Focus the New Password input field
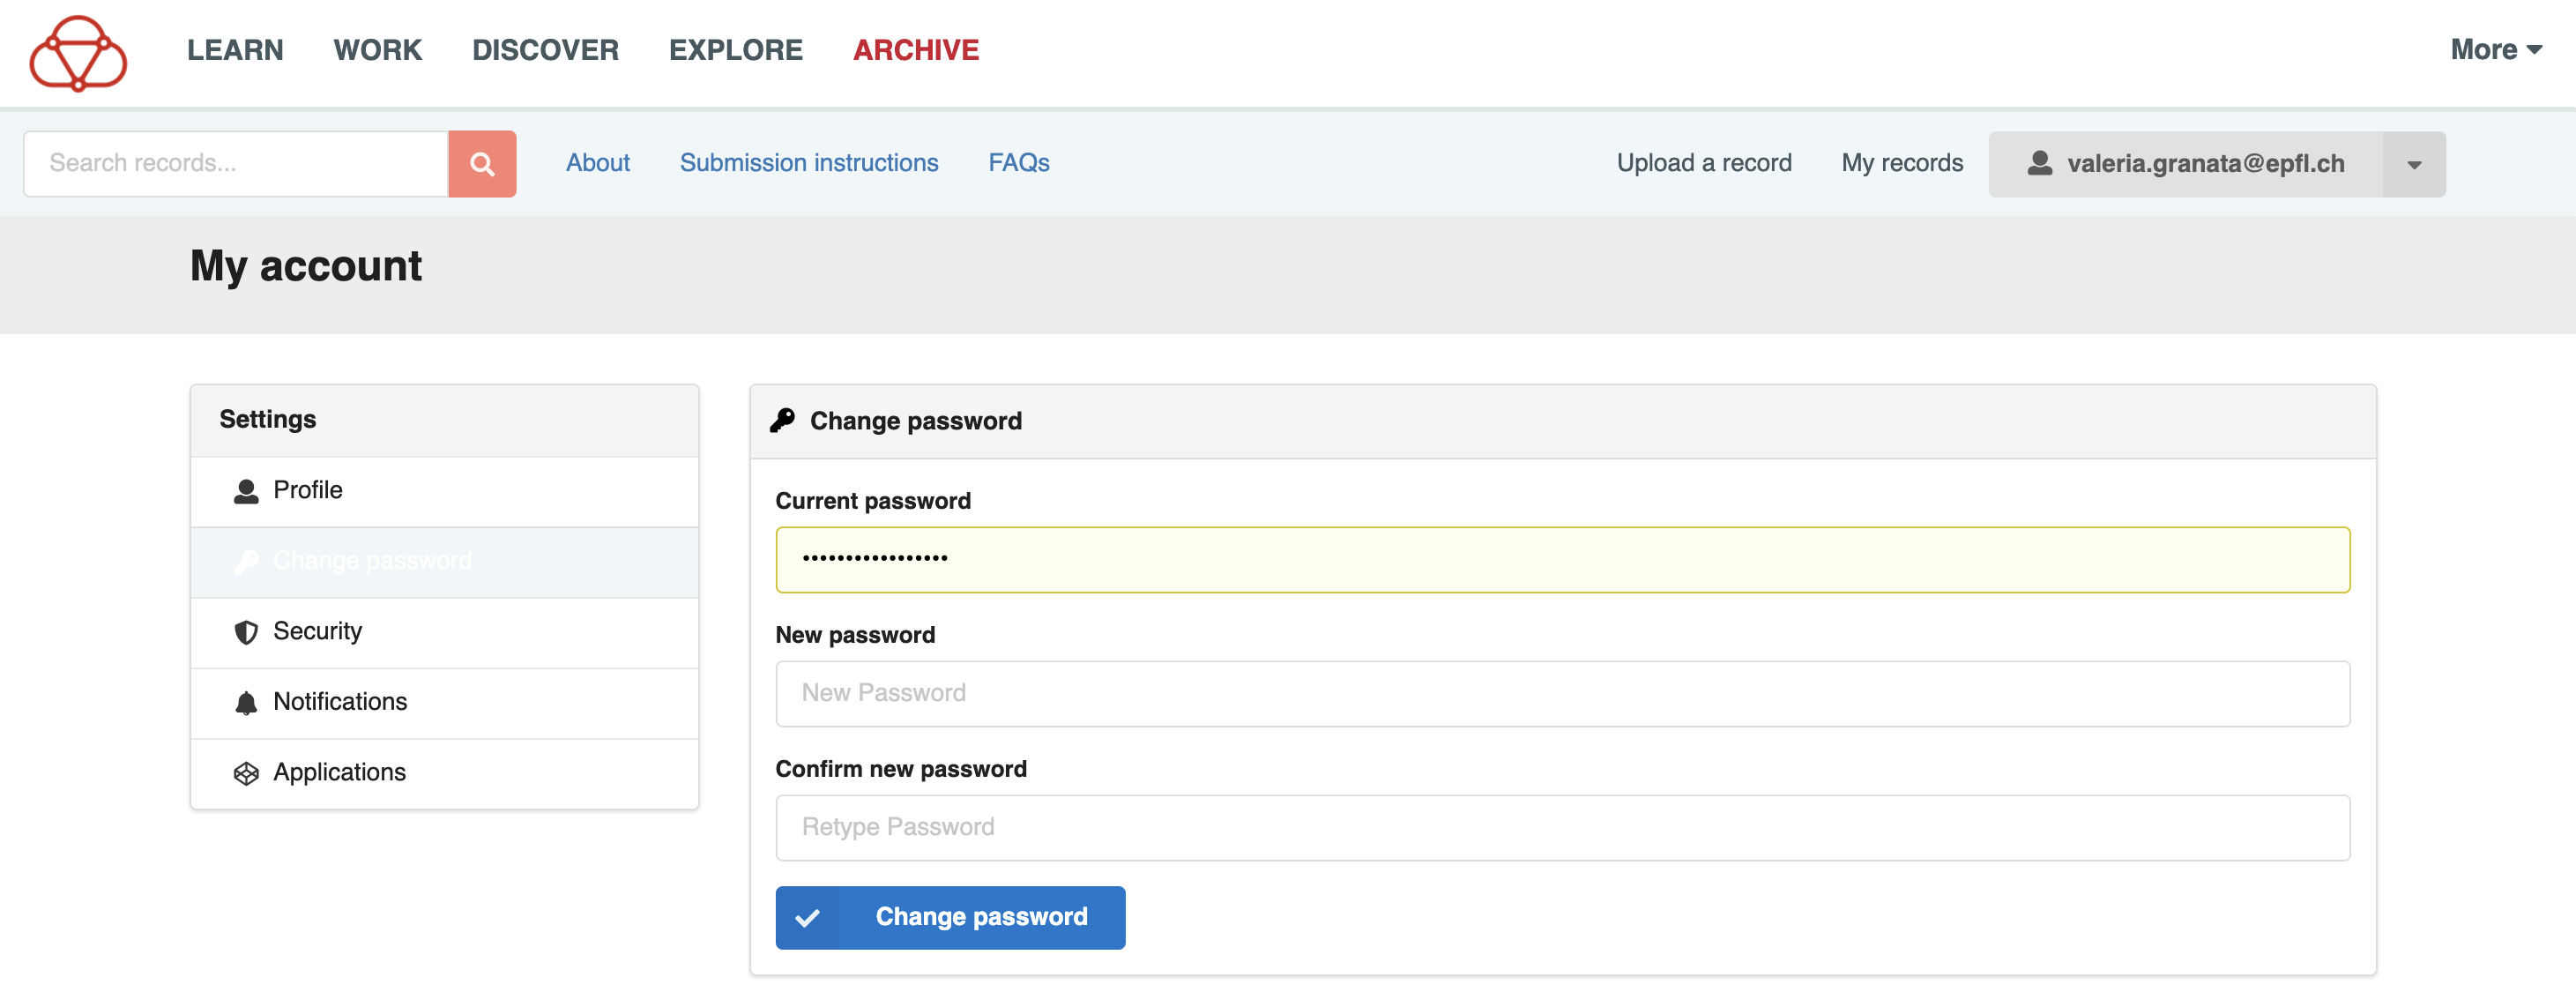The height and width of the screenshot is (1007, 2576). click(1562, 694)
